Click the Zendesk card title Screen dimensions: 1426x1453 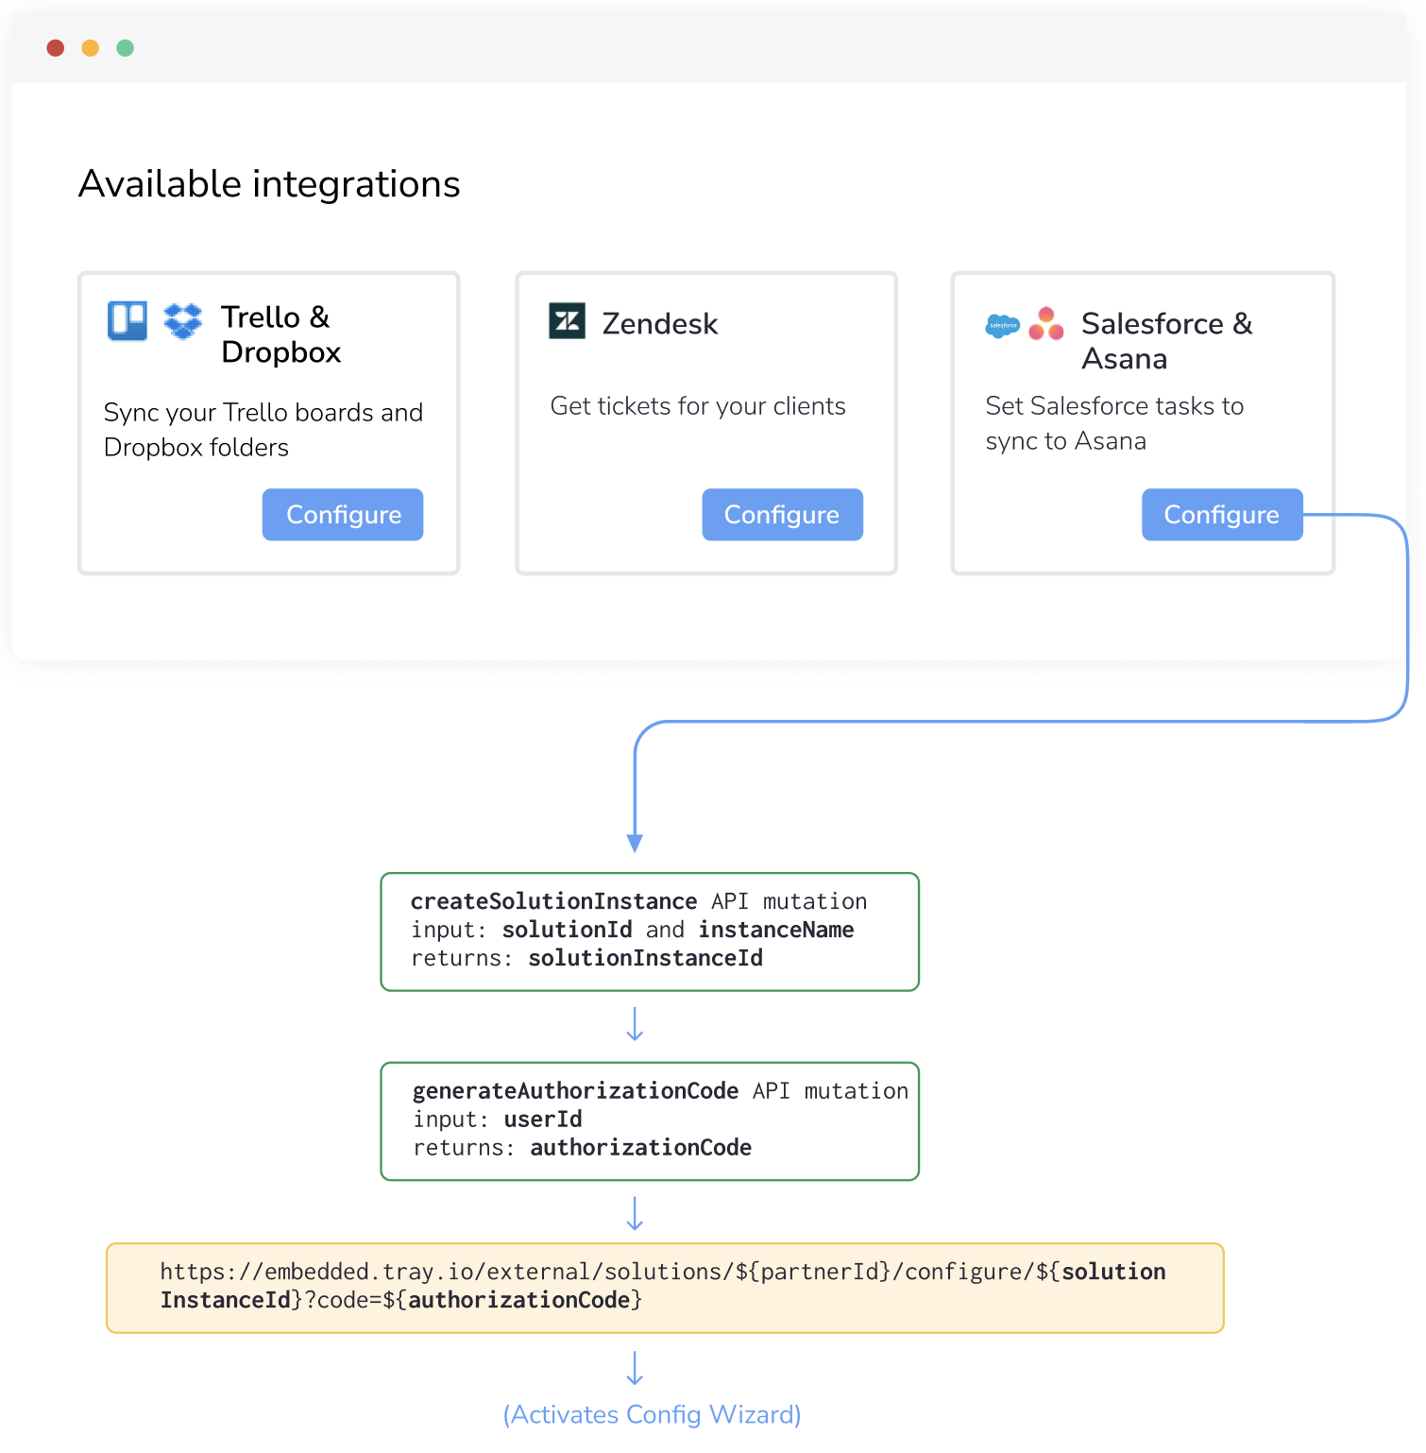coord(660,324)
